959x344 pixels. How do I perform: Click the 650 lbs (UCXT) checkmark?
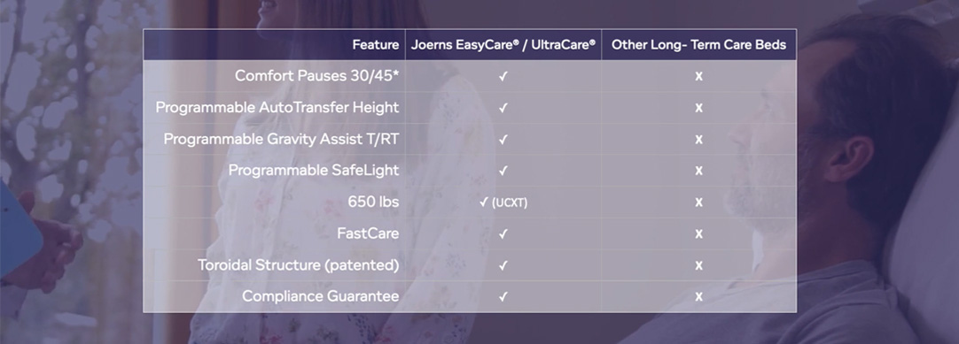(x=485, y=203)
